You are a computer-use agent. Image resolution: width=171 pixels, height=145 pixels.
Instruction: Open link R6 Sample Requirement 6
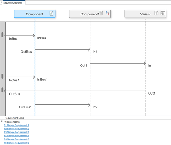pos(16,143)
